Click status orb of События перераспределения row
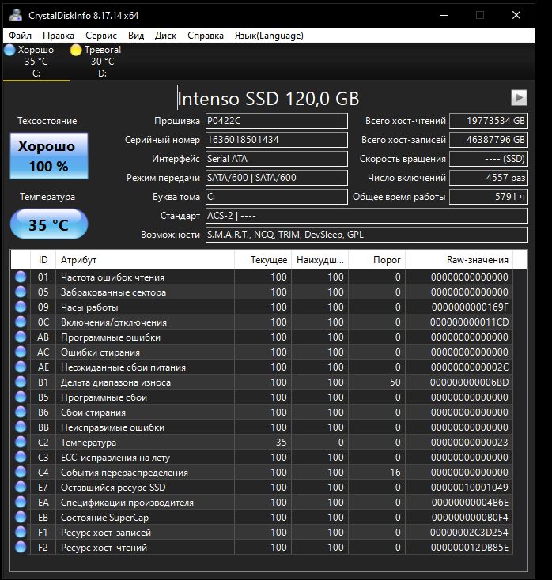Viewport: 552px width, 580px height. point(21,473)
